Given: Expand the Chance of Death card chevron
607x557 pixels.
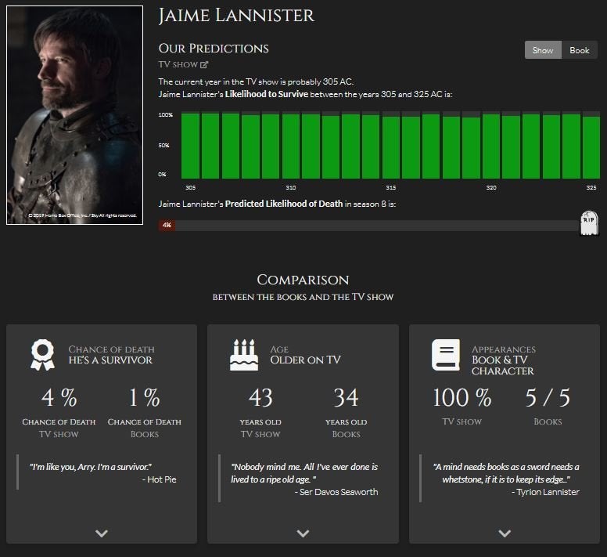Looking at the screenshot, I should [102, 533].
